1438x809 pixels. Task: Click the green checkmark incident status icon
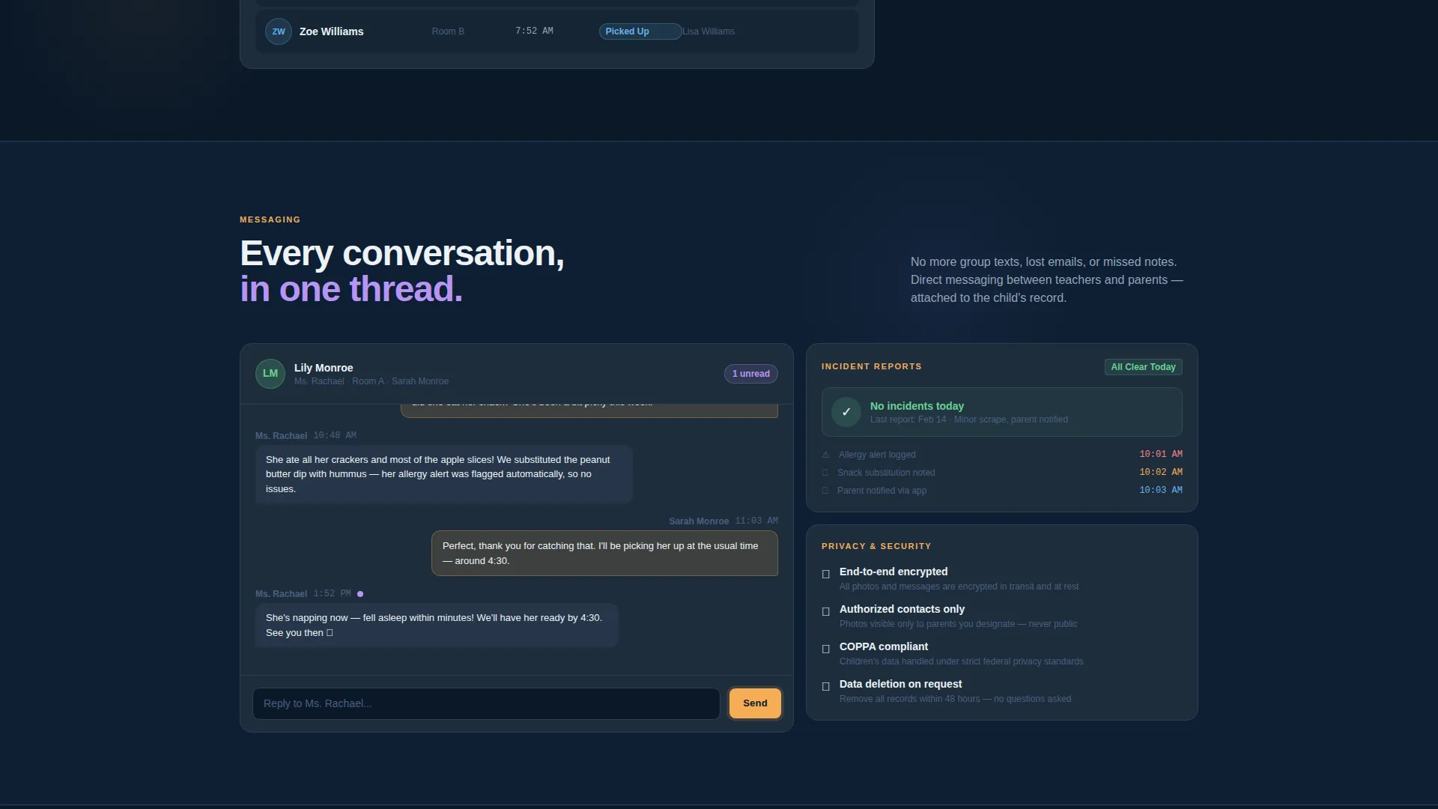846,412
